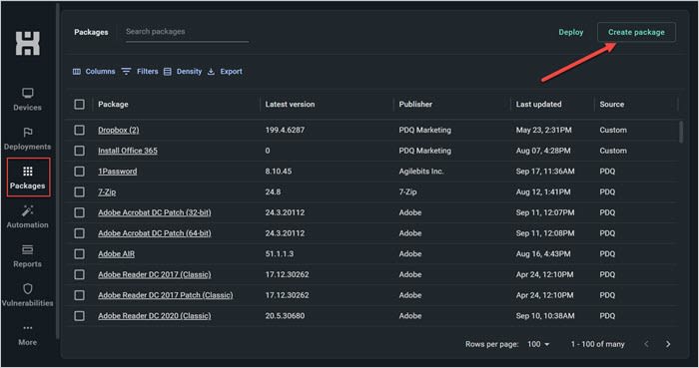Open the Dropbox (2) package link
Image resolution: width=699 pixels, height=368 pixels.
pos(119,130)
